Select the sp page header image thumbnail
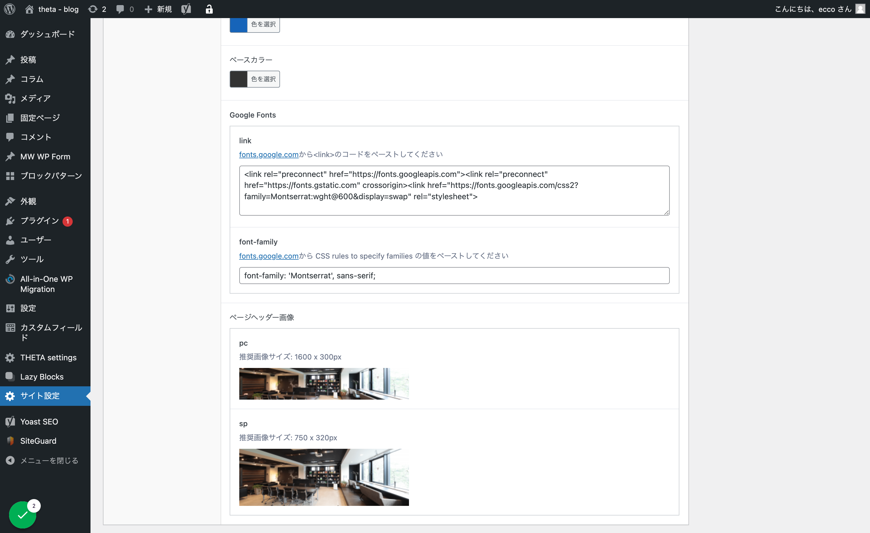Image resolution: width=870 pixels, height=533 pixels. coord(324,477)
